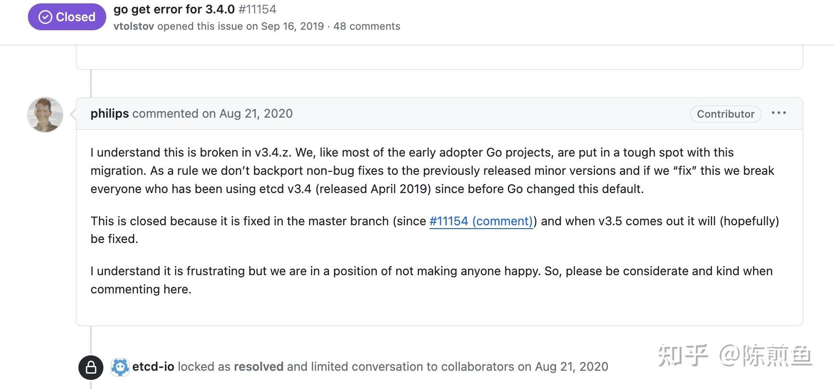Screen dimensions: 834x389
Task: Click the word 'resolved' in lock event
Action: [258, 367]
